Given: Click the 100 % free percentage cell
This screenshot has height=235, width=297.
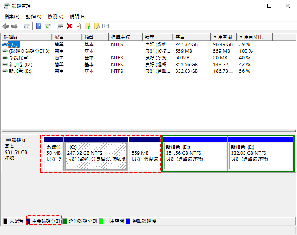Looking at the screenshot, I should 246,51.
